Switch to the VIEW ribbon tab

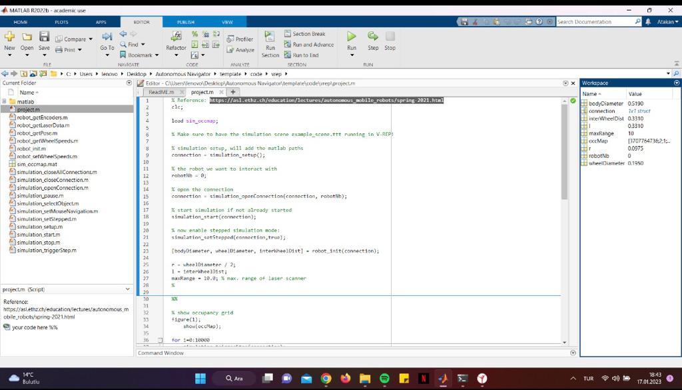[x=228, y=22]
